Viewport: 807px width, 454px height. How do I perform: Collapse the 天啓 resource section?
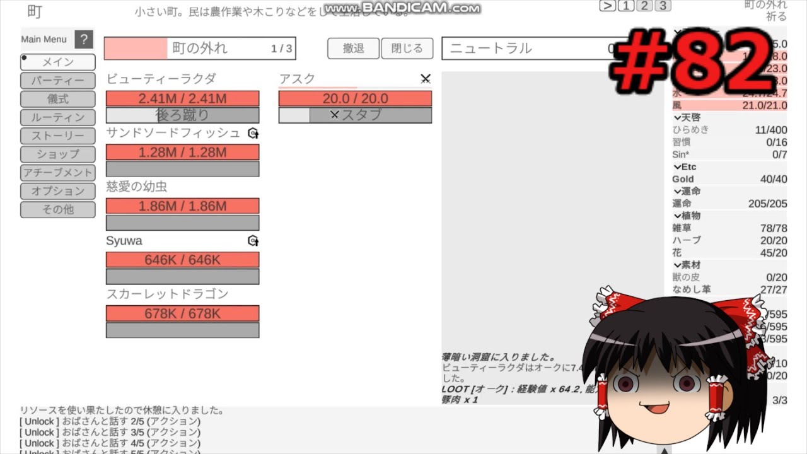[687, 118]
